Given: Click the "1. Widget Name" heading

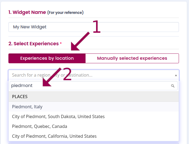Looking at the screenshot, I should pos(27,12).
